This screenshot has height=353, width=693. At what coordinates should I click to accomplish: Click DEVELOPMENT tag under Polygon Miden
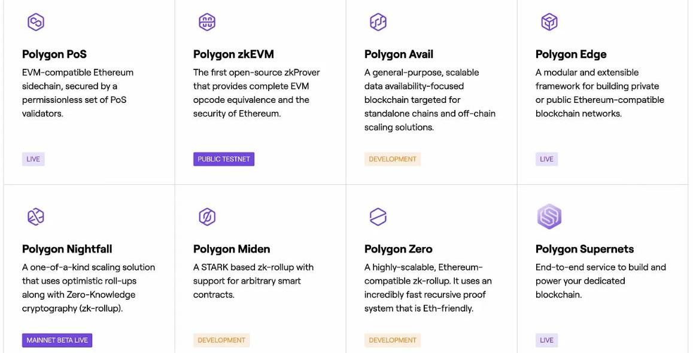[221, 340]
